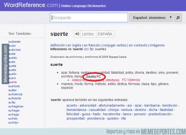Open the así related entry
The height and width of the screenshot is (135, 186).
coord(130,105)
